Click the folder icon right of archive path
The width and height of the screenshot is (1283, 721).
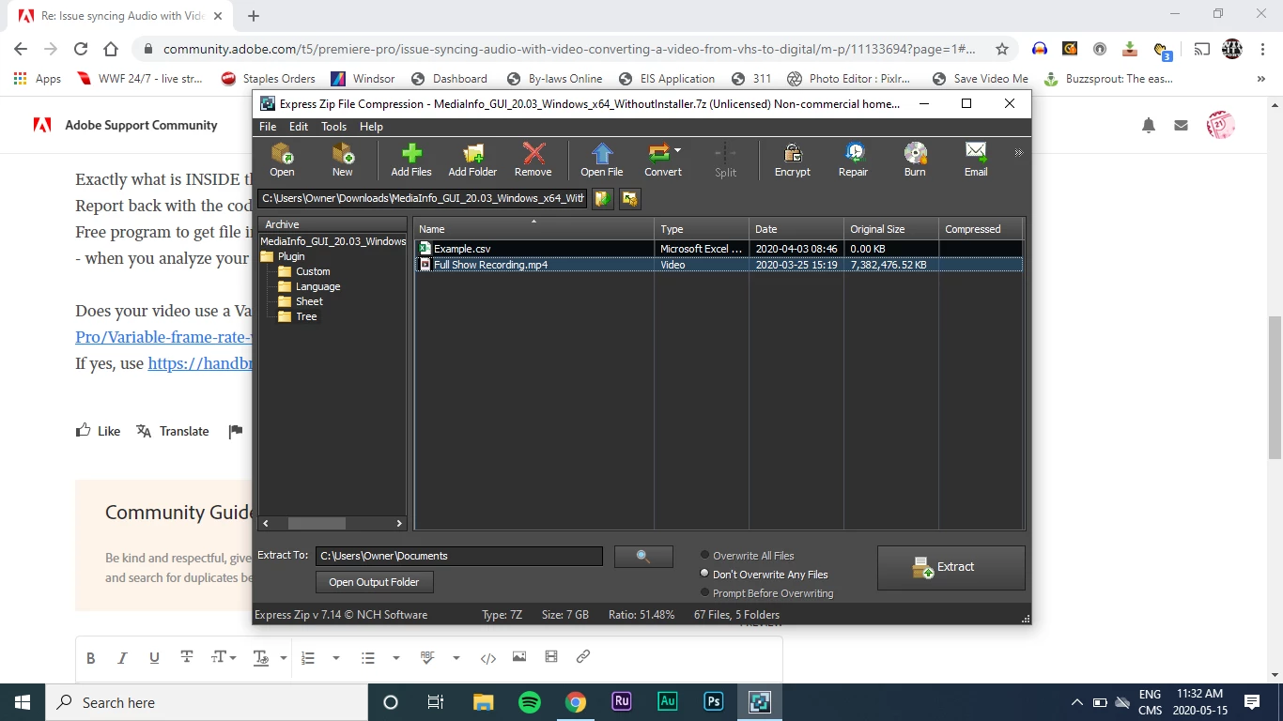point(603,198)
